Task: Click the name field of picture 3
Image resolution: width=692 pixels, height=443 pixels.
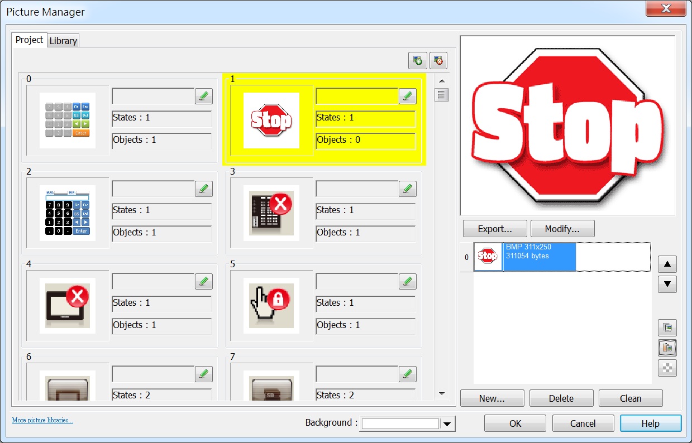Action: (356, 189)
